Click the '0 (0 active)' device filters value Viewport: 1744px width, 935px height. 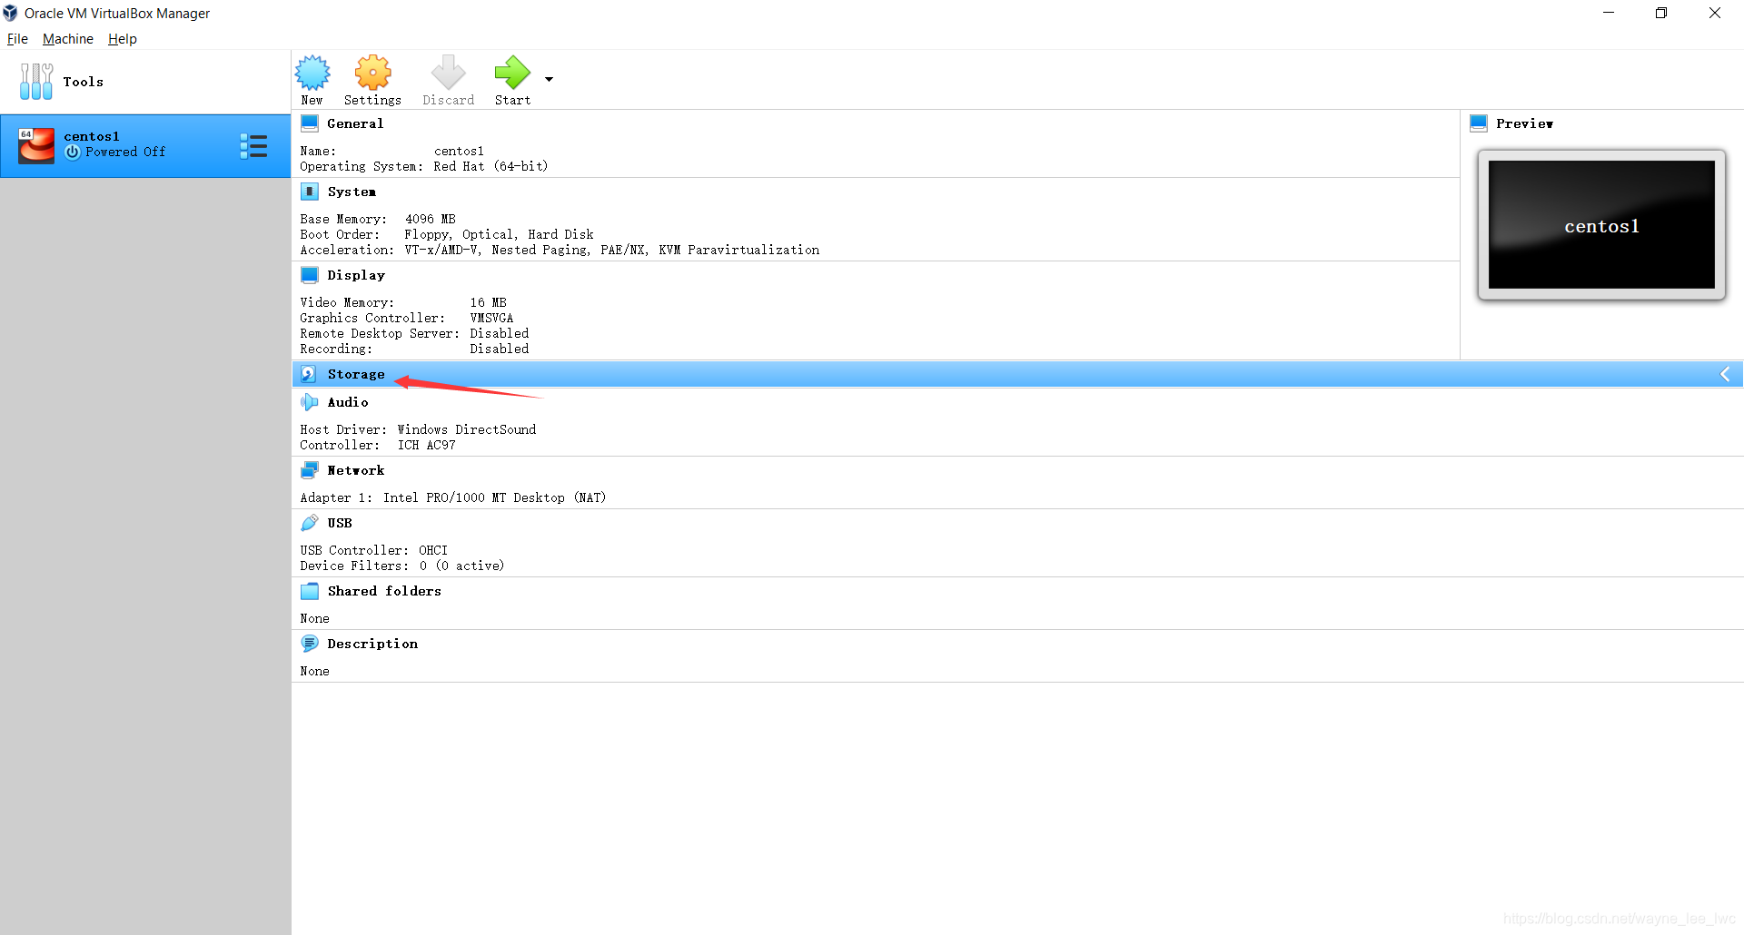pyautogui.click(x=461, y=566)
